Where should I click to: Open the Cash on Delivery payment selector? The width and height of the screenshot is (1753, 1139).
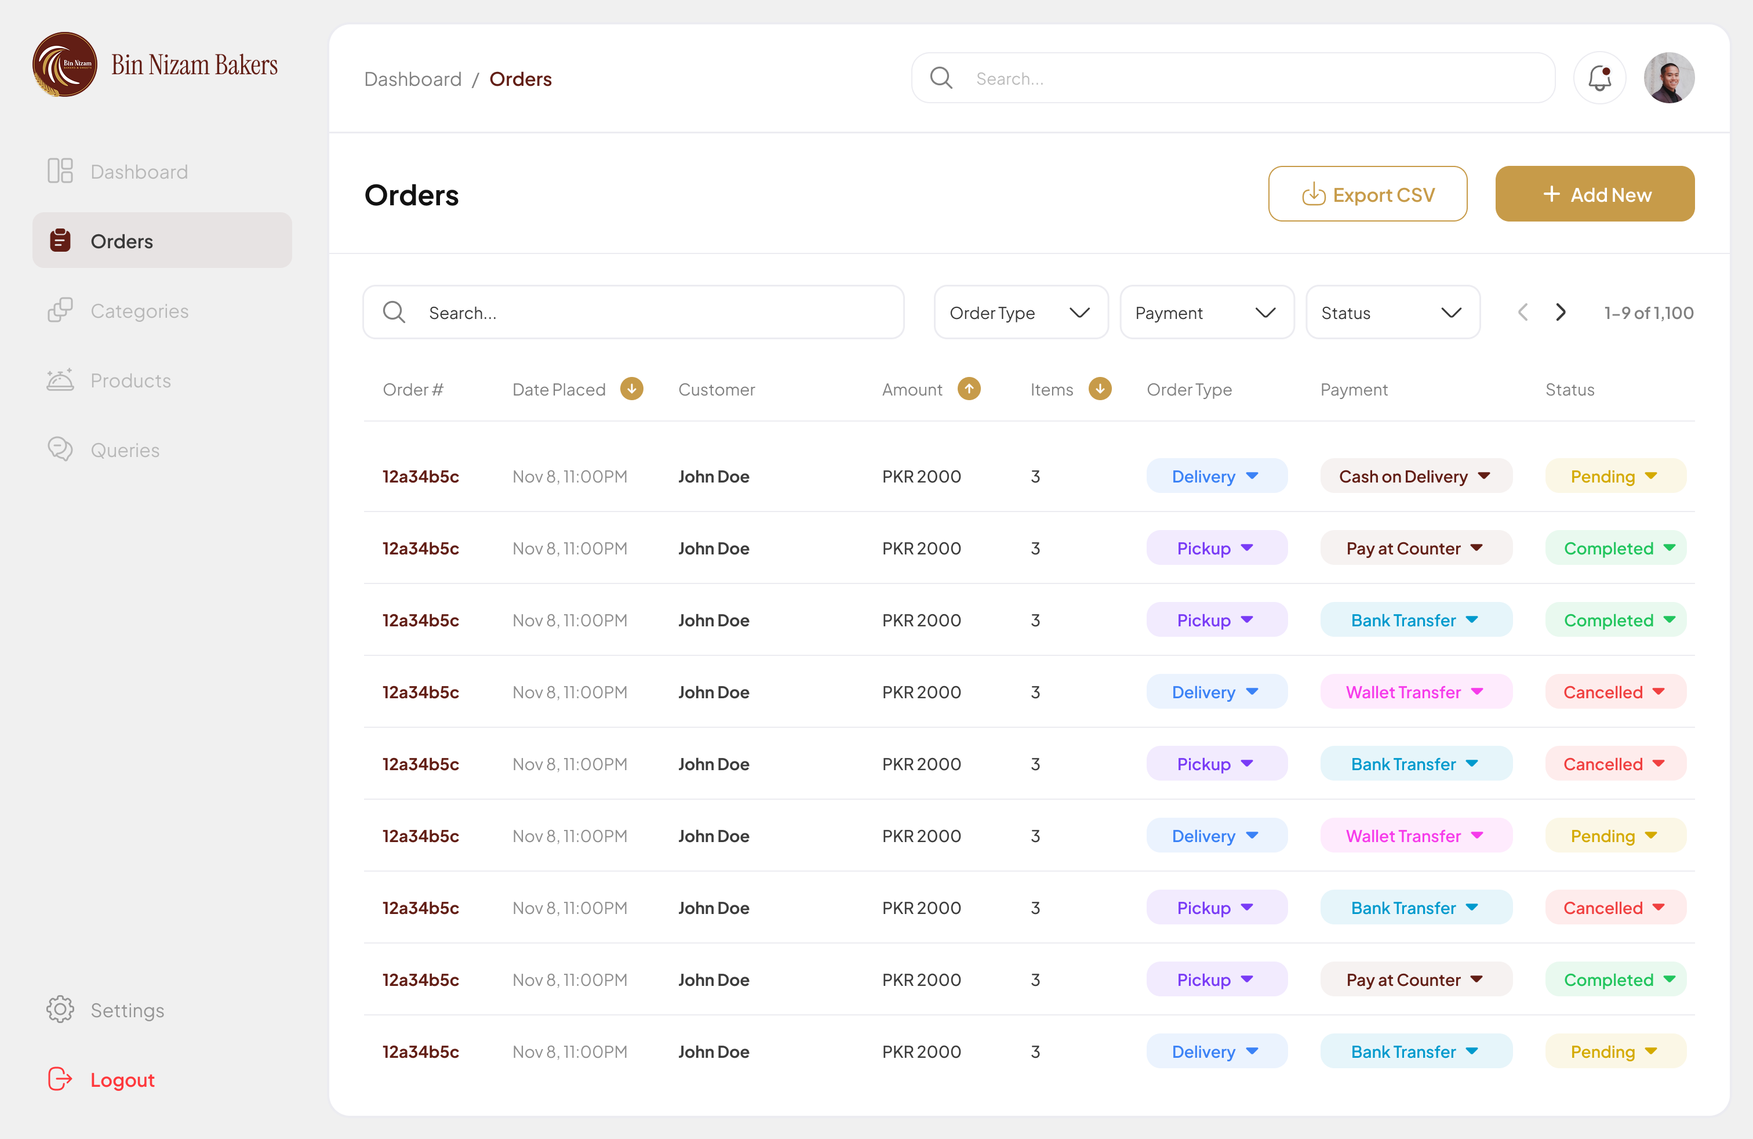coord(1415,477)
